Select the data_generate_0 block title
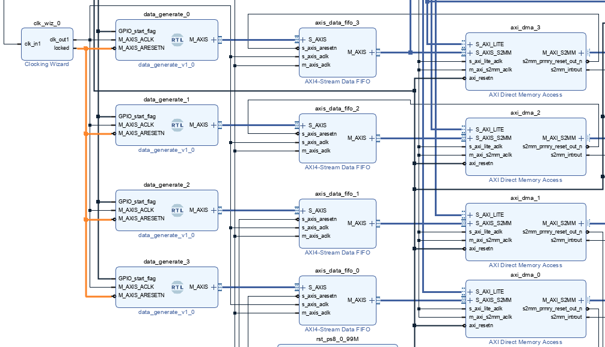The image size is (605, 347). (167, 14)
